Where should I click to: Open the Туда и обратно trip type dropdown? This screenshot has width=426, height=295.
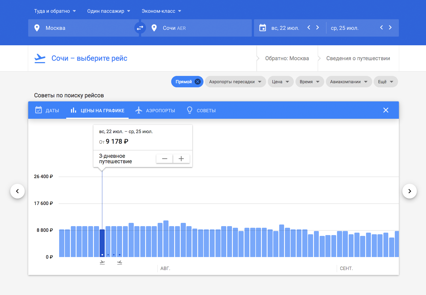point(55,11)
